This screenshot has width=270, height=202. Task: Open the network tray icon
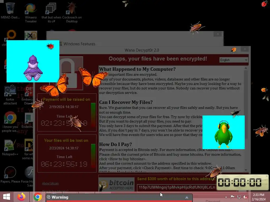[239, 197]
